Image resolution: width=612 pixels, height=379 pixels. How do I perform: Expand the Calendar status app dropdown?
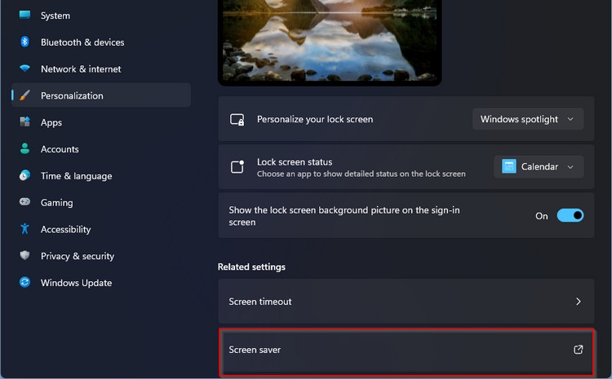click(539, 166)
